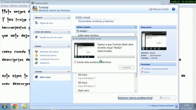Click the Estilo visual sidebar icon
The width and height of the screenshot is (196, 110).
coord(36,77)
